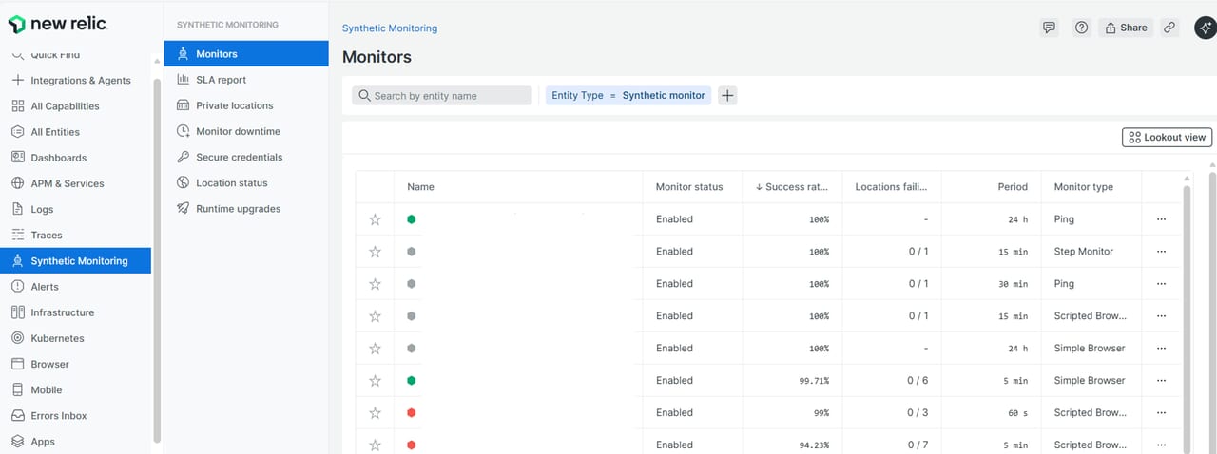Launch the New Relic AI sparkle icon

1203,28
